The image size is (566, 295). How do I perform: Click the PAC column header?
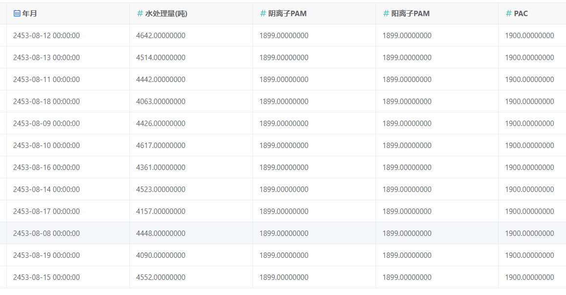[521, 13]
